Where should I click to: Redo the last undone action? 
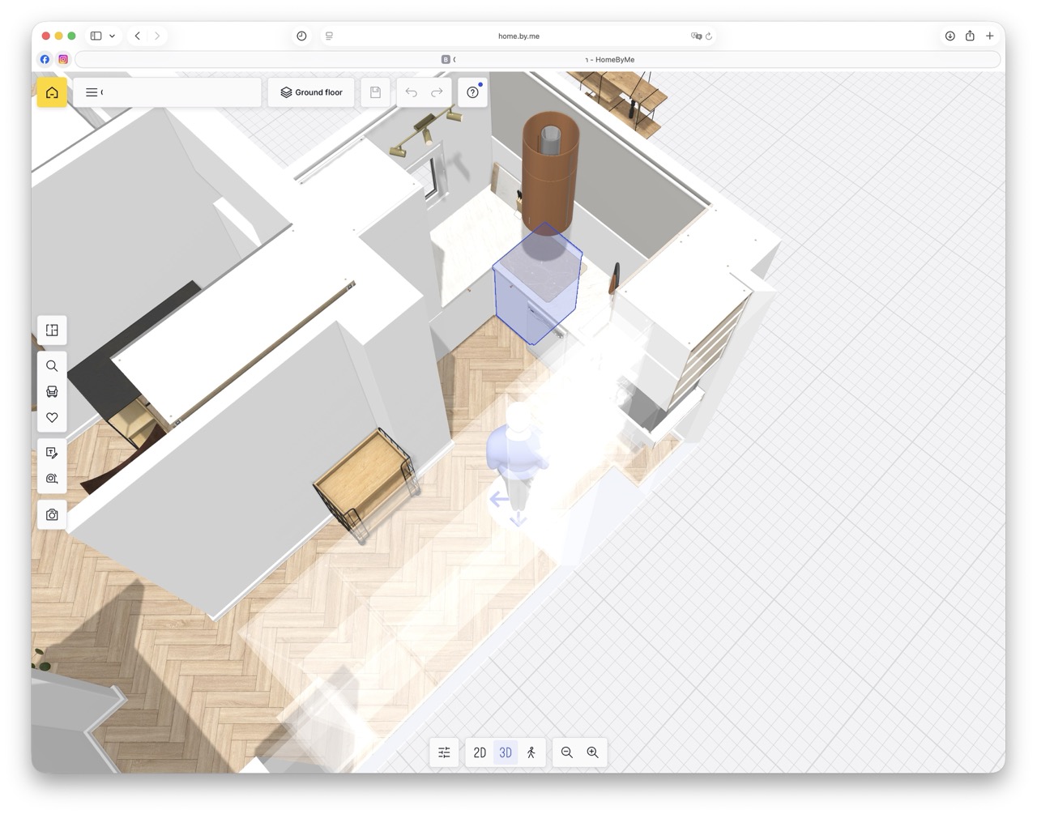tap(437, 92)
